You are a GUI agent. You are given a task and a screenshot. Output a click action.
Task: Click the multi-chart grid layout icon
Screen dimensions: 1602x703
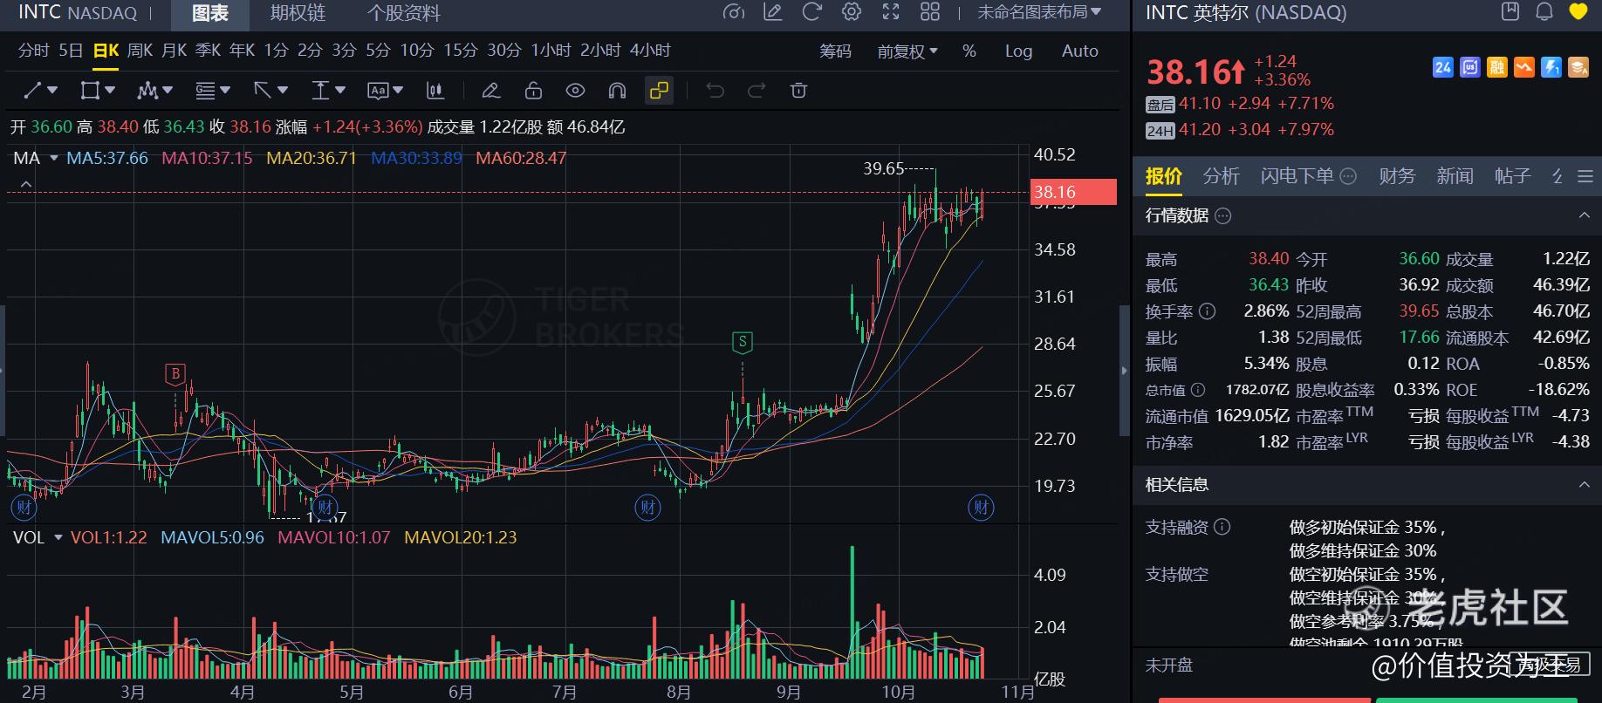(930, 12)
